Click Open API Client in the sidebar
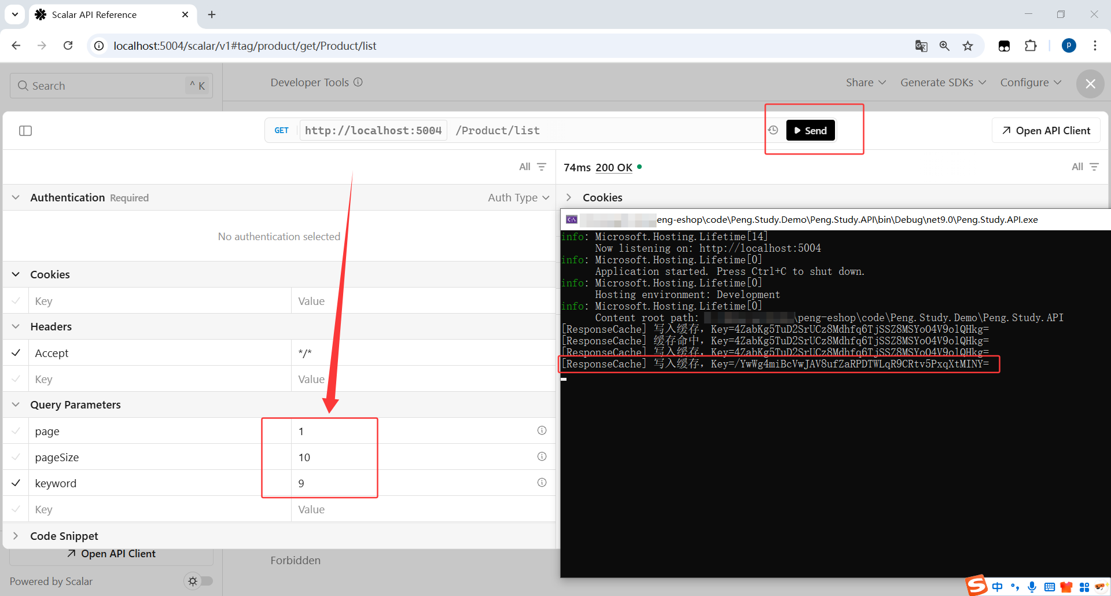The width and height of the screenshot is (1111, 596). coord(111,554)
